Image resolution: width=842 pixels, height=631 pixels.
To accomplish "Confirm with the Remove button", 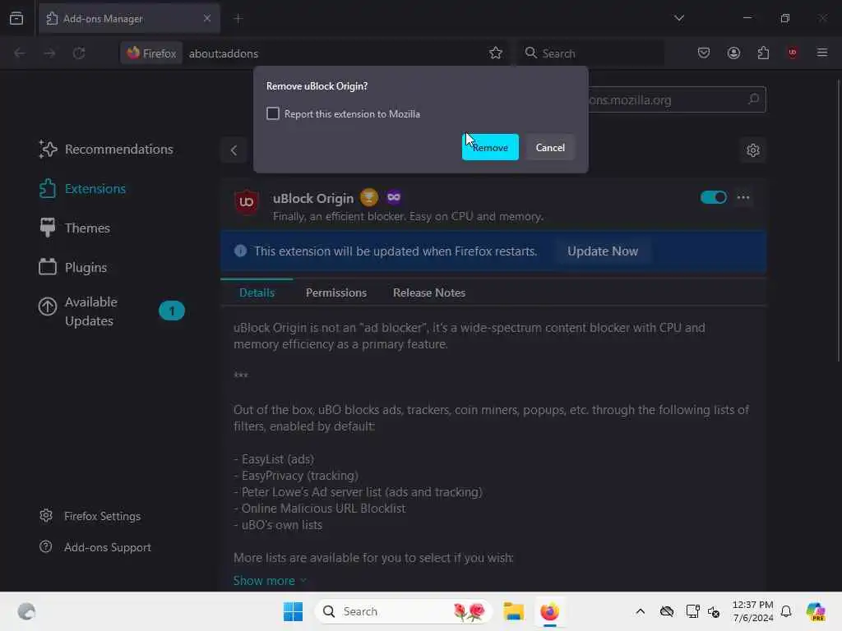I will pos(490,147).
